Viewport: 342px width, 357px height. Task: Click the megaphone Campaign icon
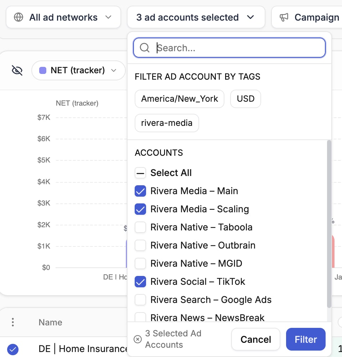click(284, 17)
